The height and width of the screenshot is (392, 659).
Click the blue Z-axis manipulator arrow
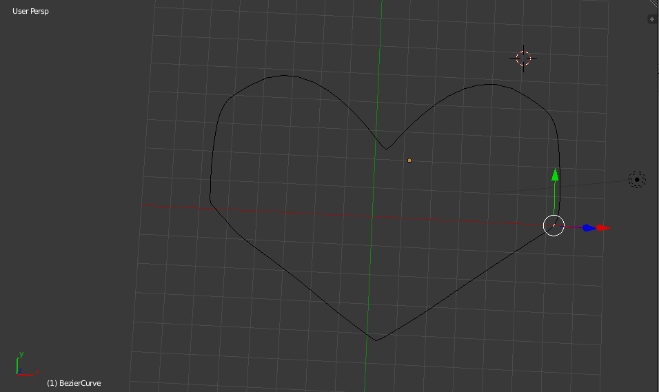pos(589,228)
